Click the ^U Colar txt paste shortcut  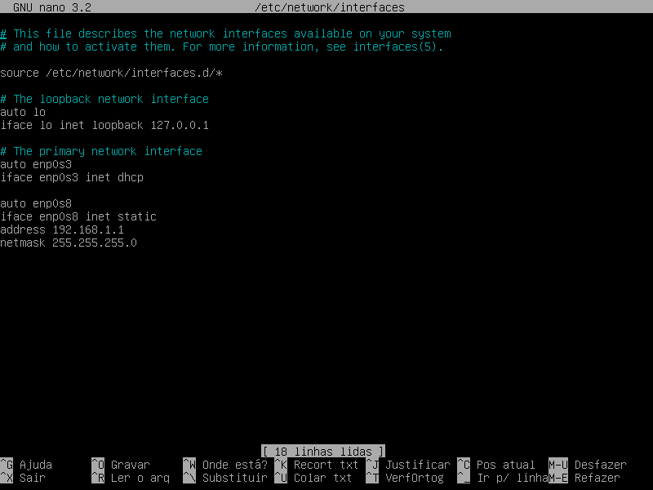coord(313,478)
